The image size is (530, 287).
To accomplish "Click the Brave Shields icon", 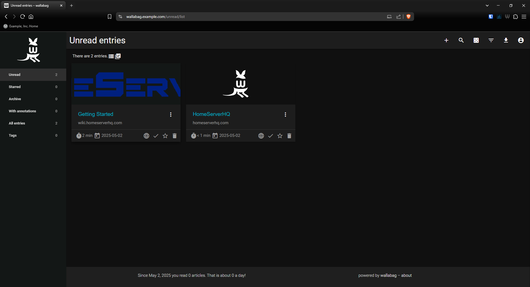I will point(409,17).
